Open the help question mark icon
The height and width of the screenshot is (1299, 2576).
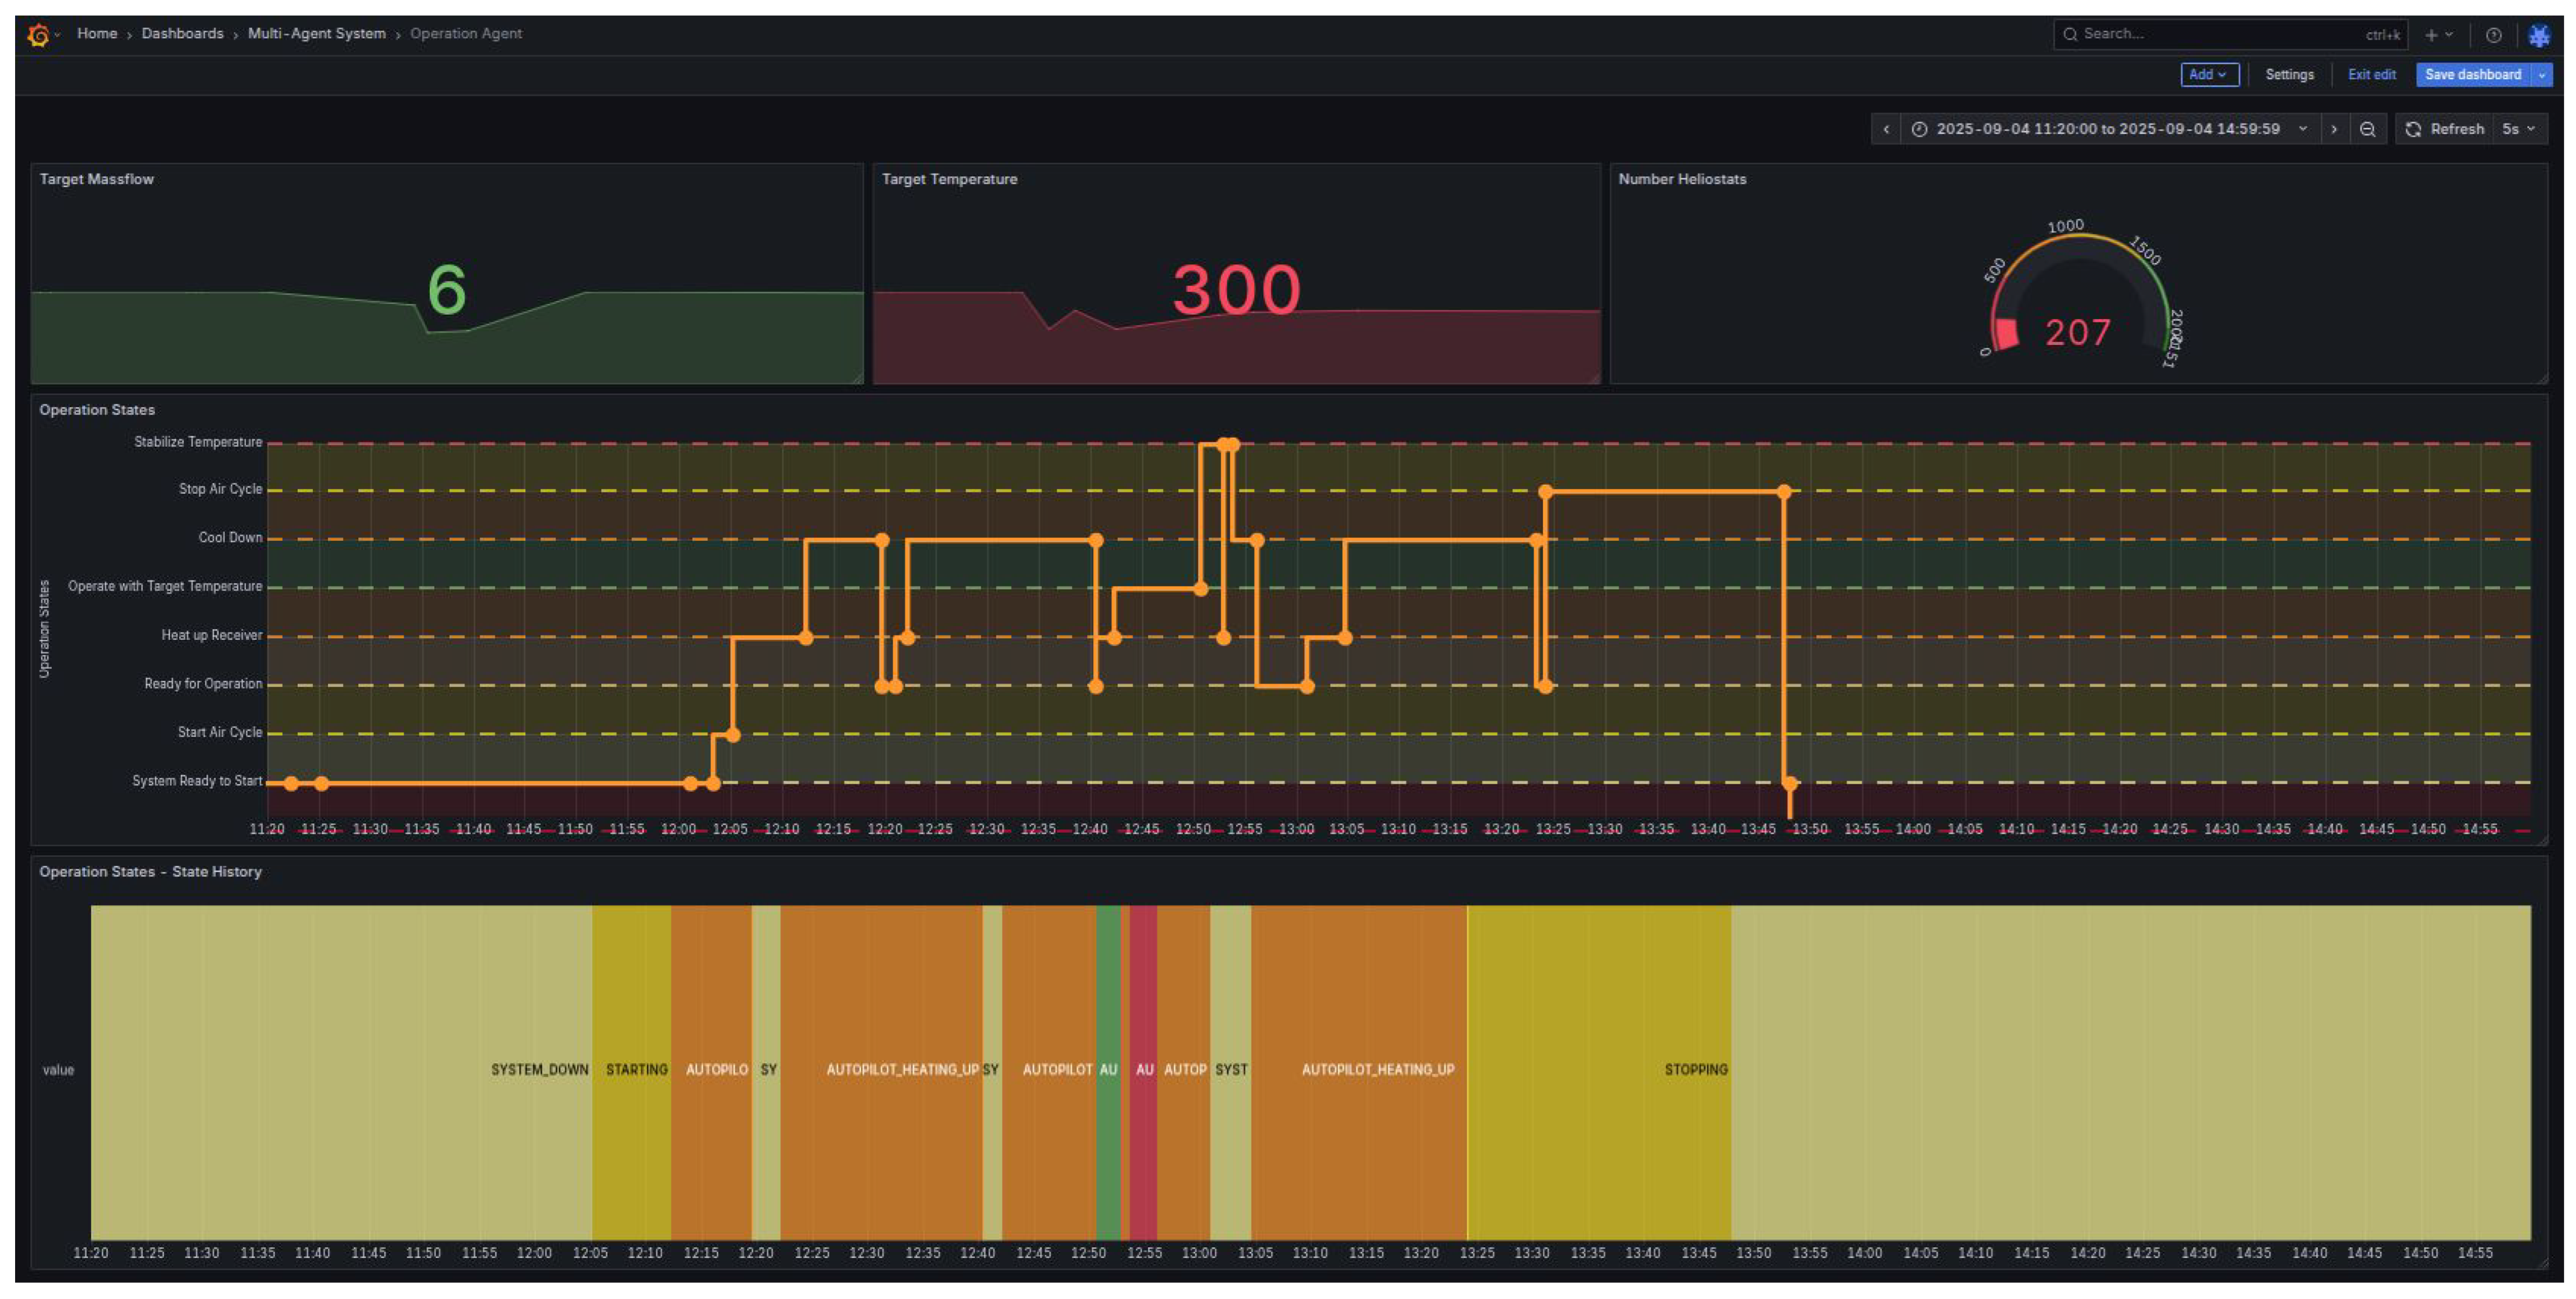click(x=2494, y=35)
